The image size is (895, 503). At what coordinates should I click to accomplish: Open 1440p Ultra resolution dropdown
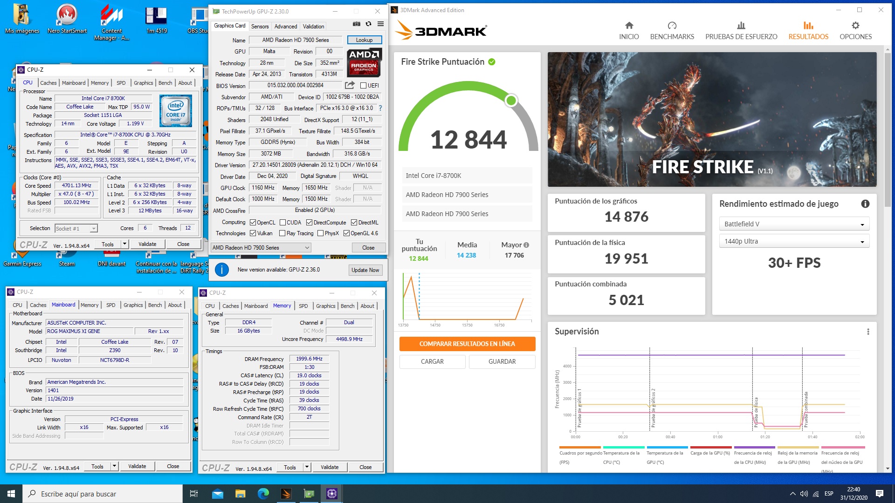[794, 241]
